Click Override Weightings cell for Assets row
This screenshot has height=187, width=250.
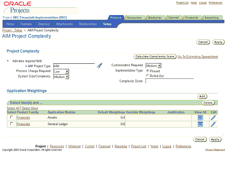tap(146, 117)
